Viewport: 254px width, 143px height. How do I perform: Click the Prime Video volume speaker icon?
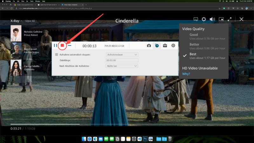point(212,19)
